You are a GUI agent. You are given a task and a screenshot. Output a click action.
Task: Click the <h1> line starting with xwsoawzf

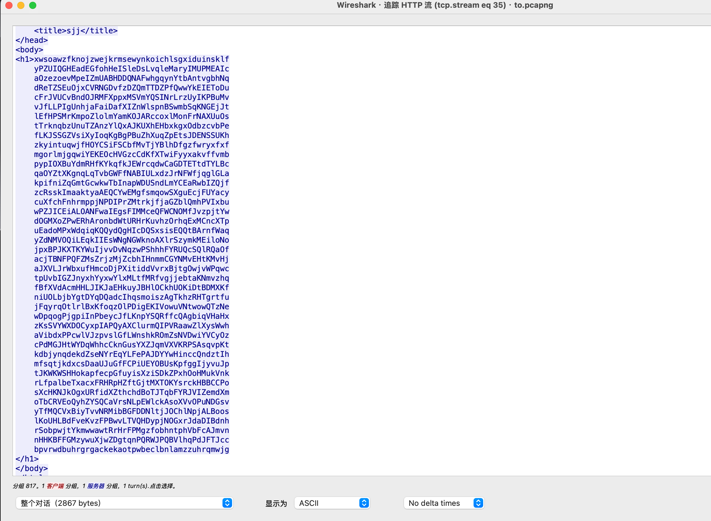[x=122, y=59]
